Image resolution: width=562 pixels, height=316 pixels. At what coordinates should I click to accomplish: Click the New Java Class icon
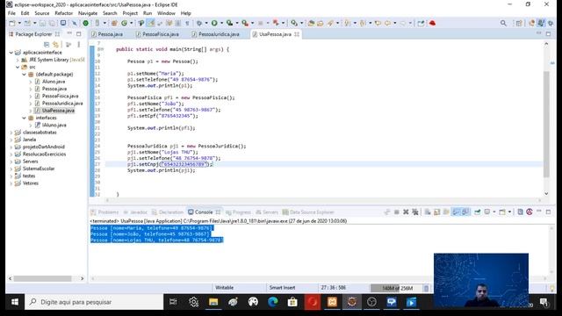[x=124, y=24]
